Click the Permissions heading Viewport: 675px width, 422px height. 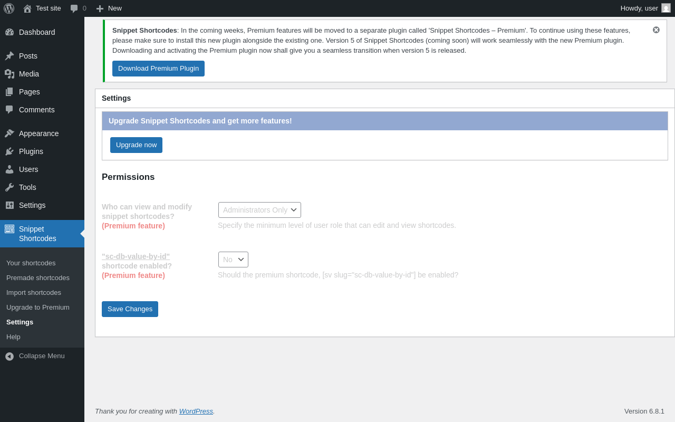[x=128, y=177]
